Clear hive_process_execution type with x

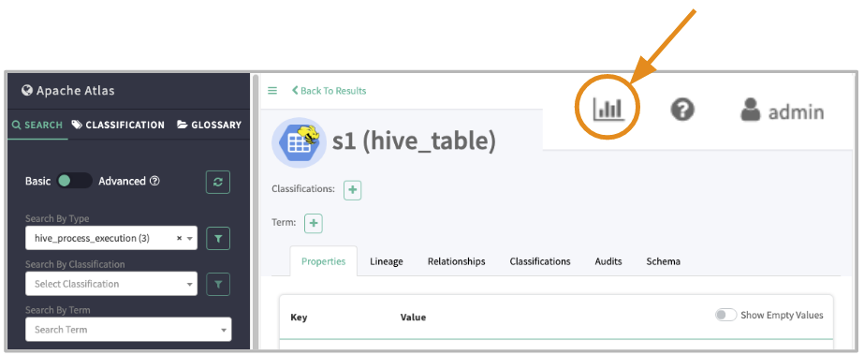click(179, 239)
